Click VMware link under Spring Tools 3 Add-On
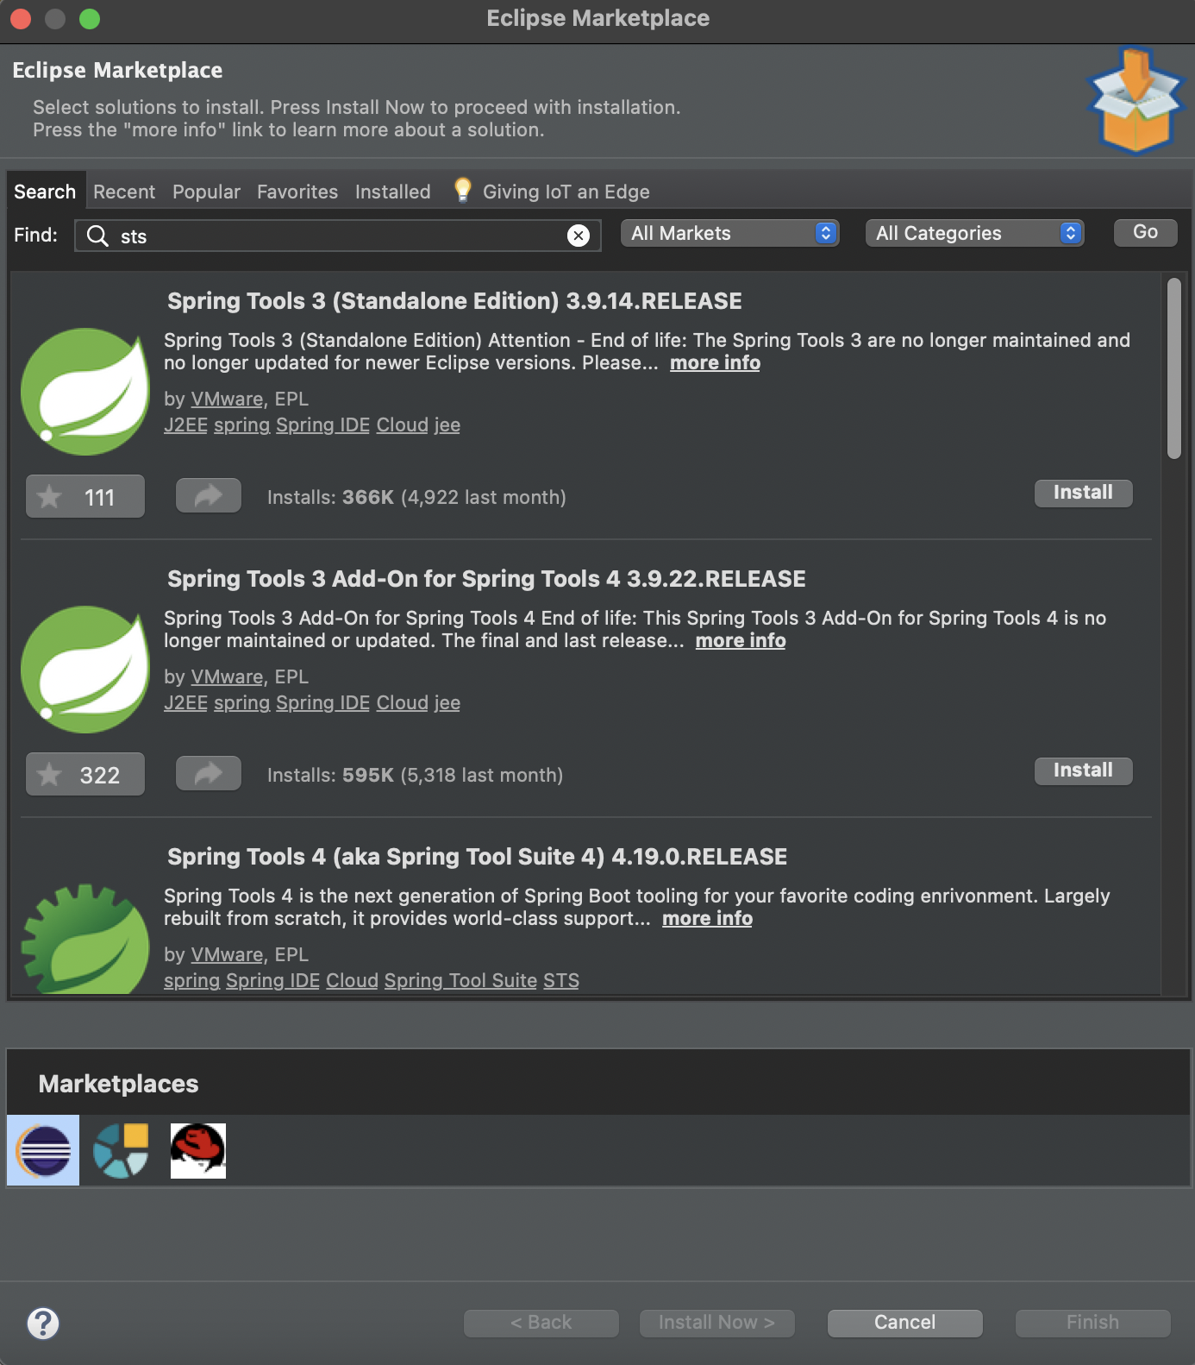Image resolution: width=1195 pixels, height=1365 pixels. [x=227, y=677]
